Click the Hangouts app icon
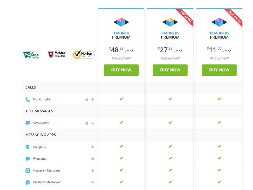The width and height of the screenshot is (253, 190). click(x=28, y=147)
